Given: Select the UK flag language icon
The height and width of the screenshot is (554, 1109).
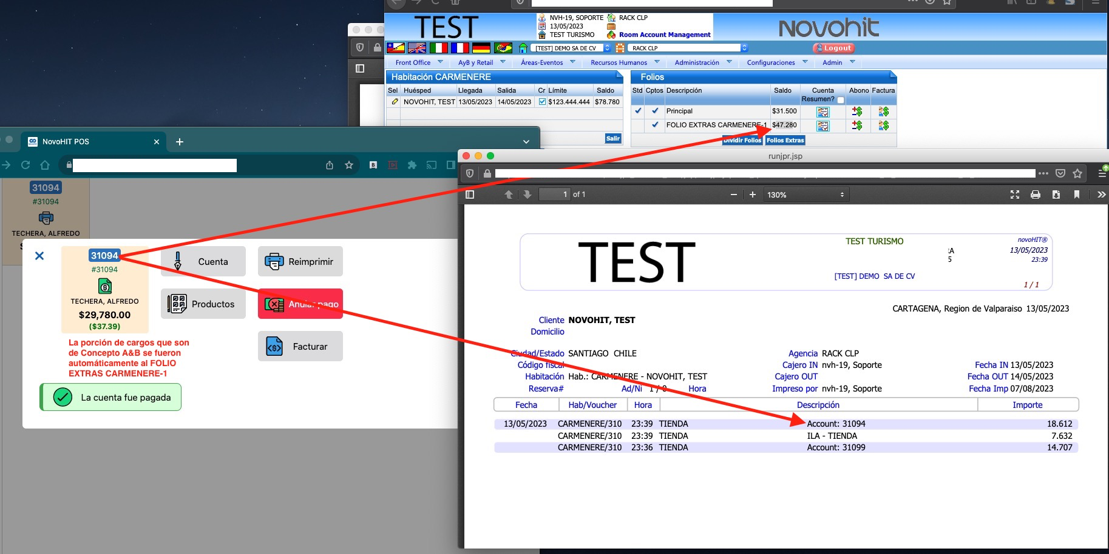Looking at the screenshot, I should [417, 48].
